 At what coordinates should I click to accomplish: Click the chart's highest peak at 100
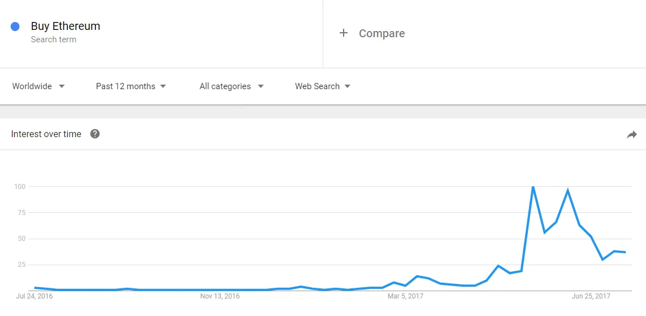pos(533,187)
